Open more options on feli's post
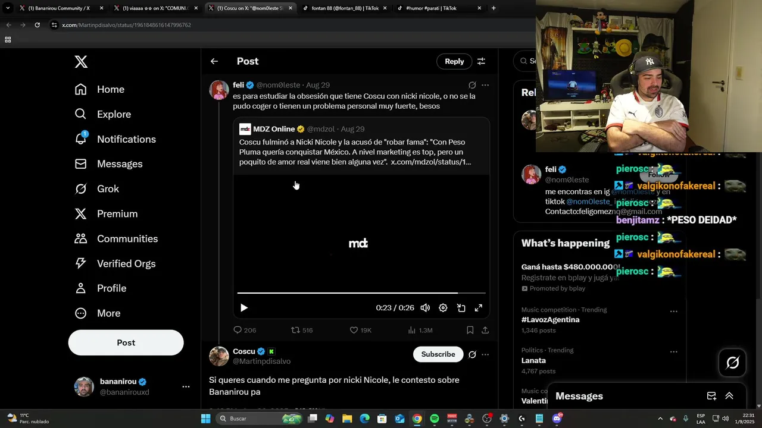The width and height of the screenshot is (762, 428). click(x=485, y=85)
